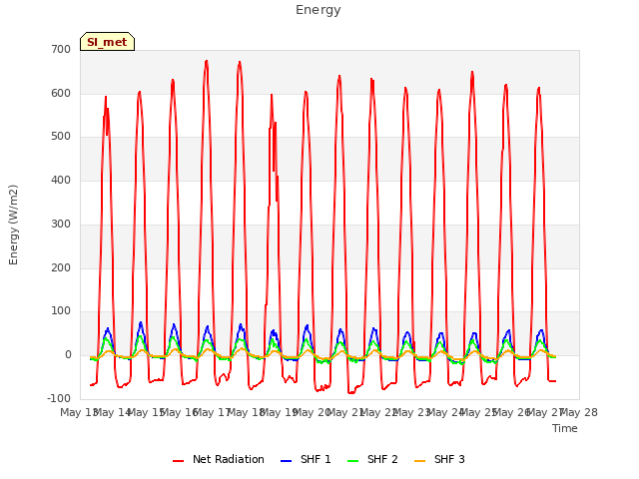The width and height of the screenshot is (639, 479).
Task: Click the Time x-axis label
Action: click(565, 428)
